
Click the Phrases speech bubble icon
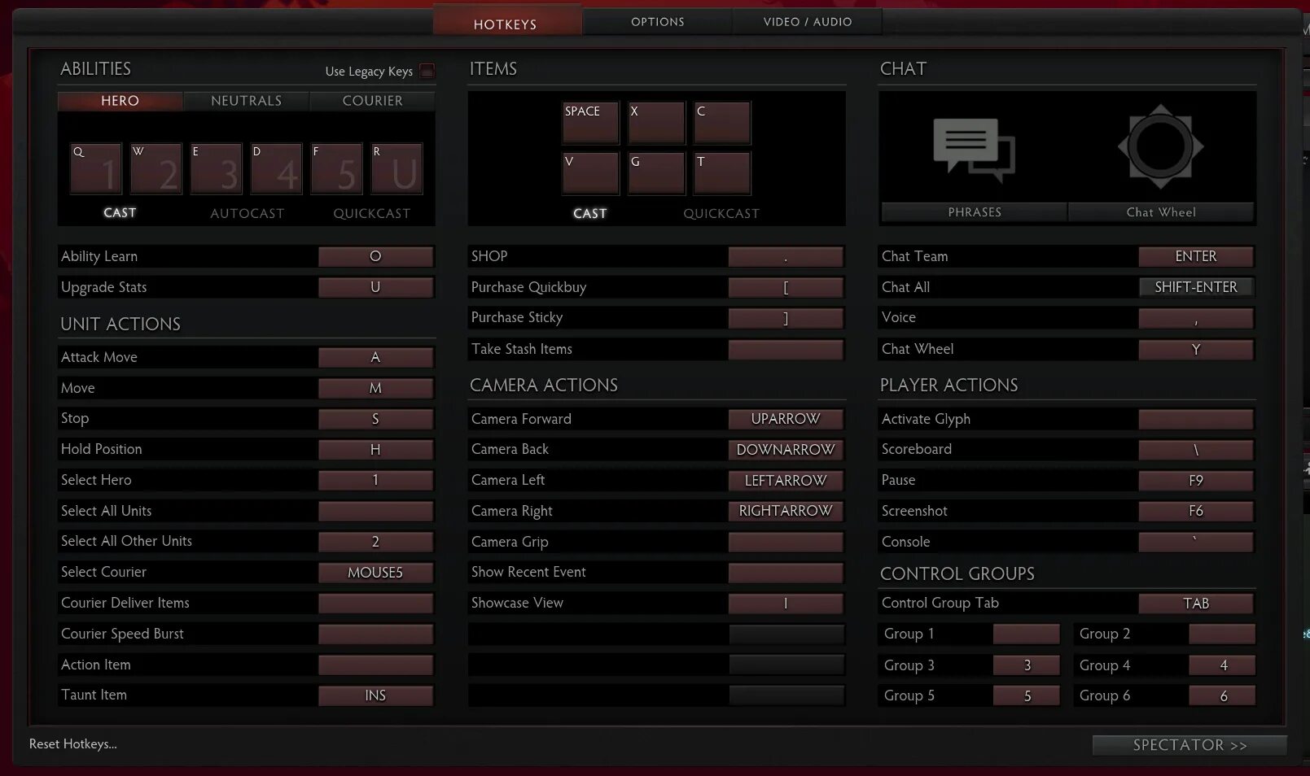(974, 150)
